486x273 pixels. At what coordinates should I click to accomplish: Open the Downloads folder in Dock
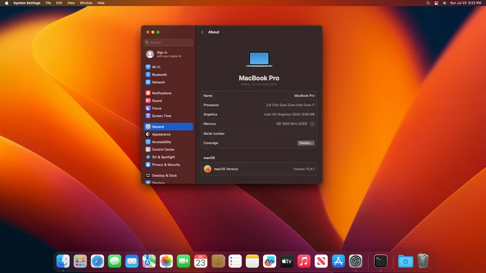coord(406,261)
